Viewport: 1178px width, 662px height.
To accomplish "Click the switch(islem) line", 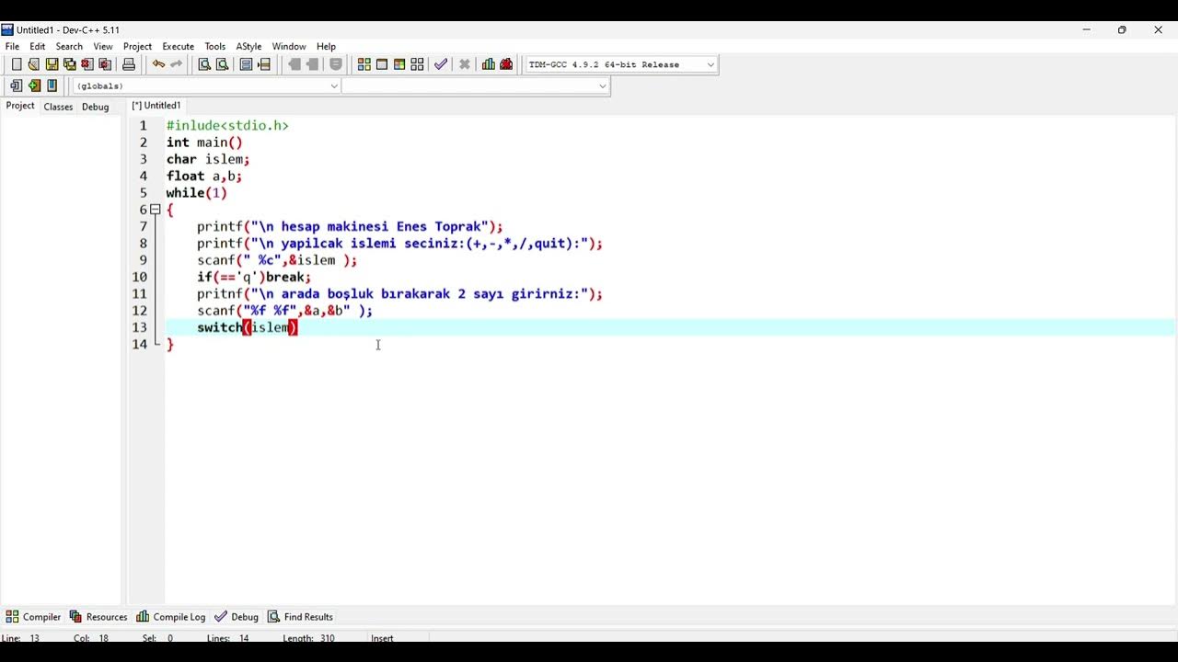I will [x=247, y=327].
